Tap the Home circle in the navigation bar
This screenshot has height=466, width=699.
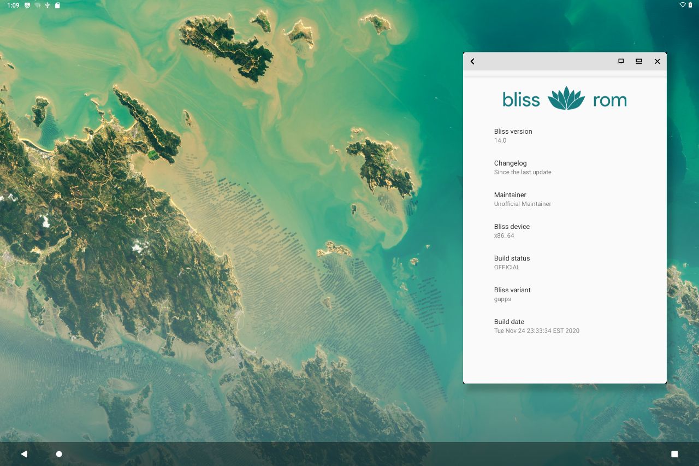(59, 453)
